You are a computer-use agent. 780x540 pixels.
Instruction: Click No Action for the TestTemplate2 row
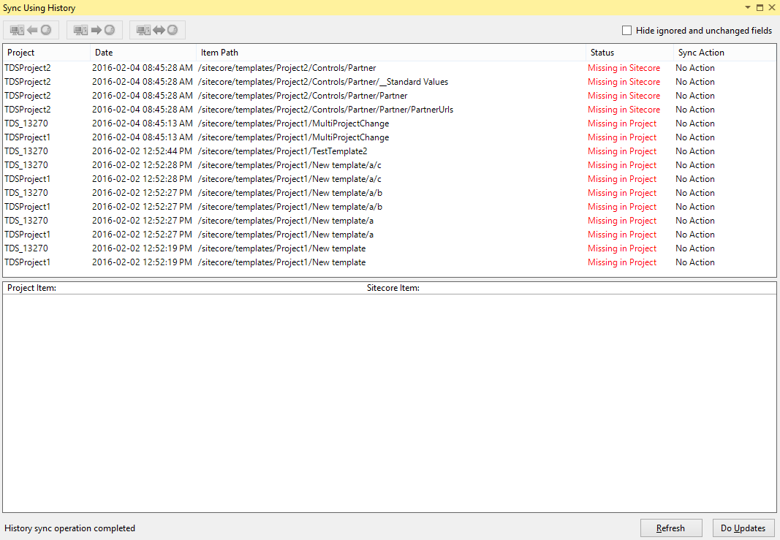coord(695,151)
